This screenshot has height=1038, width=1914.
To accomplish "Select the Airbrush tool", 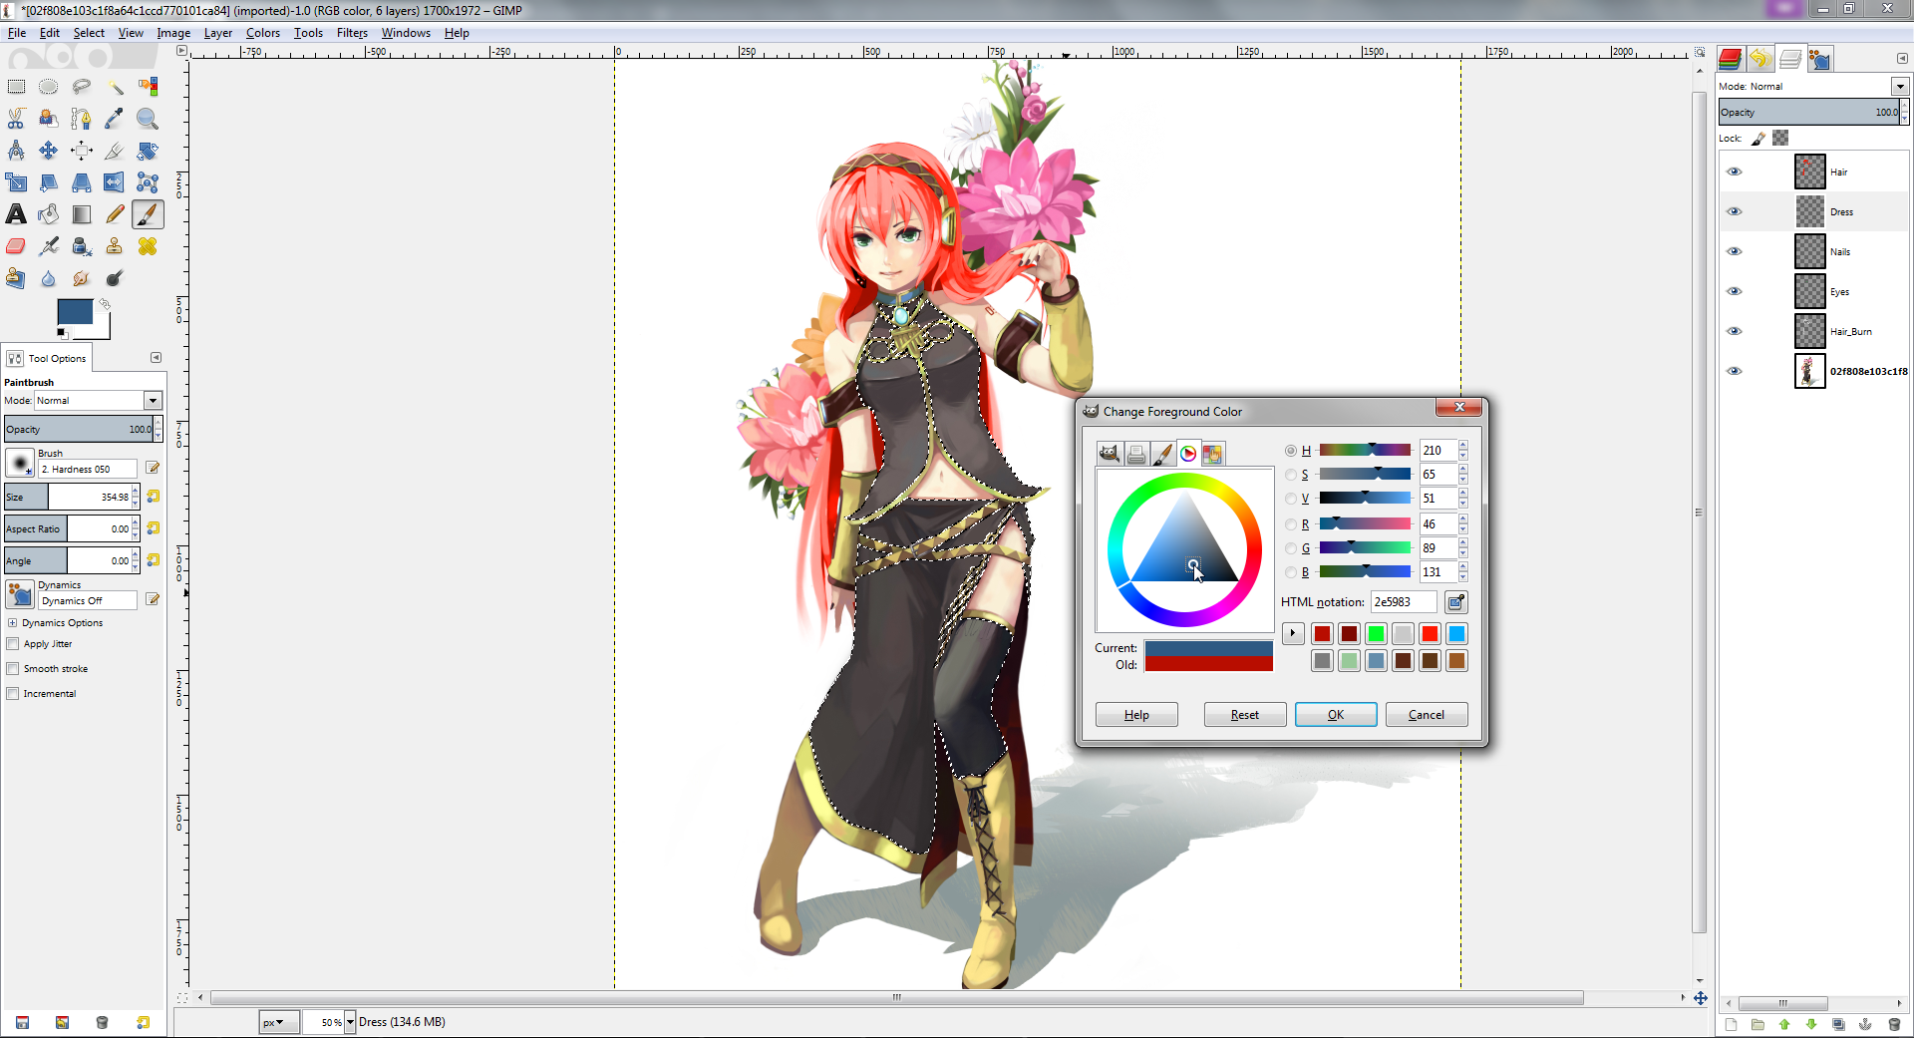I will coord(49,246).
